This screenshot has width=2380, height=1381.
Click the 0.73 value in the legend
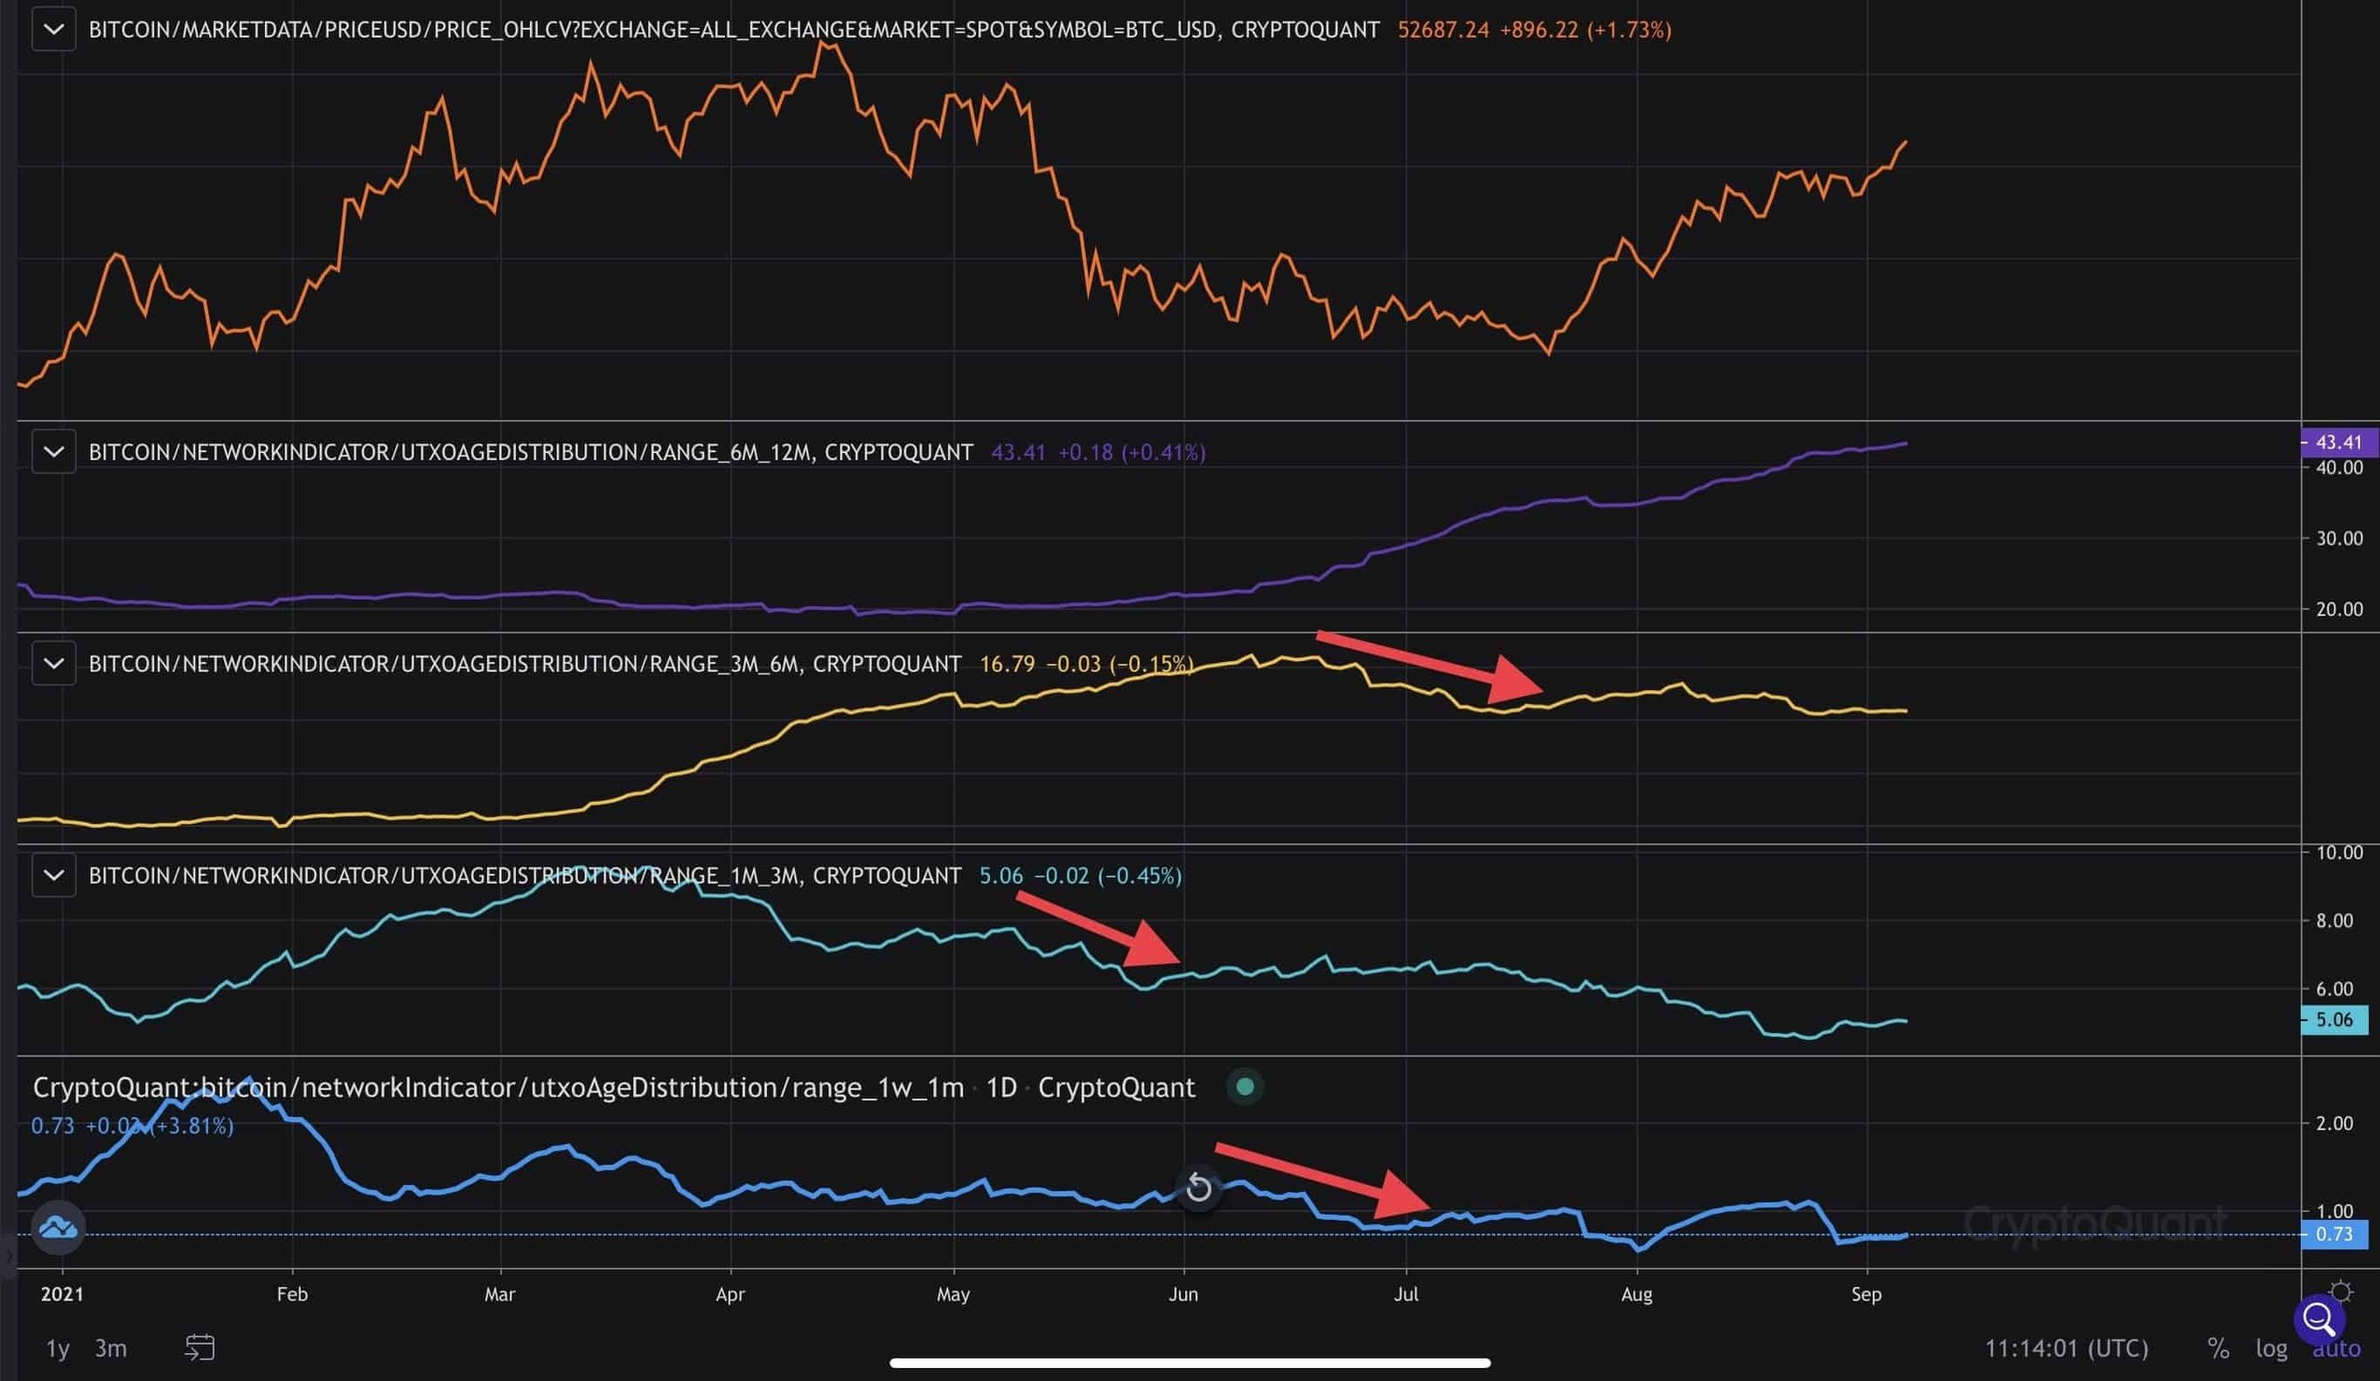point(52,1125)
